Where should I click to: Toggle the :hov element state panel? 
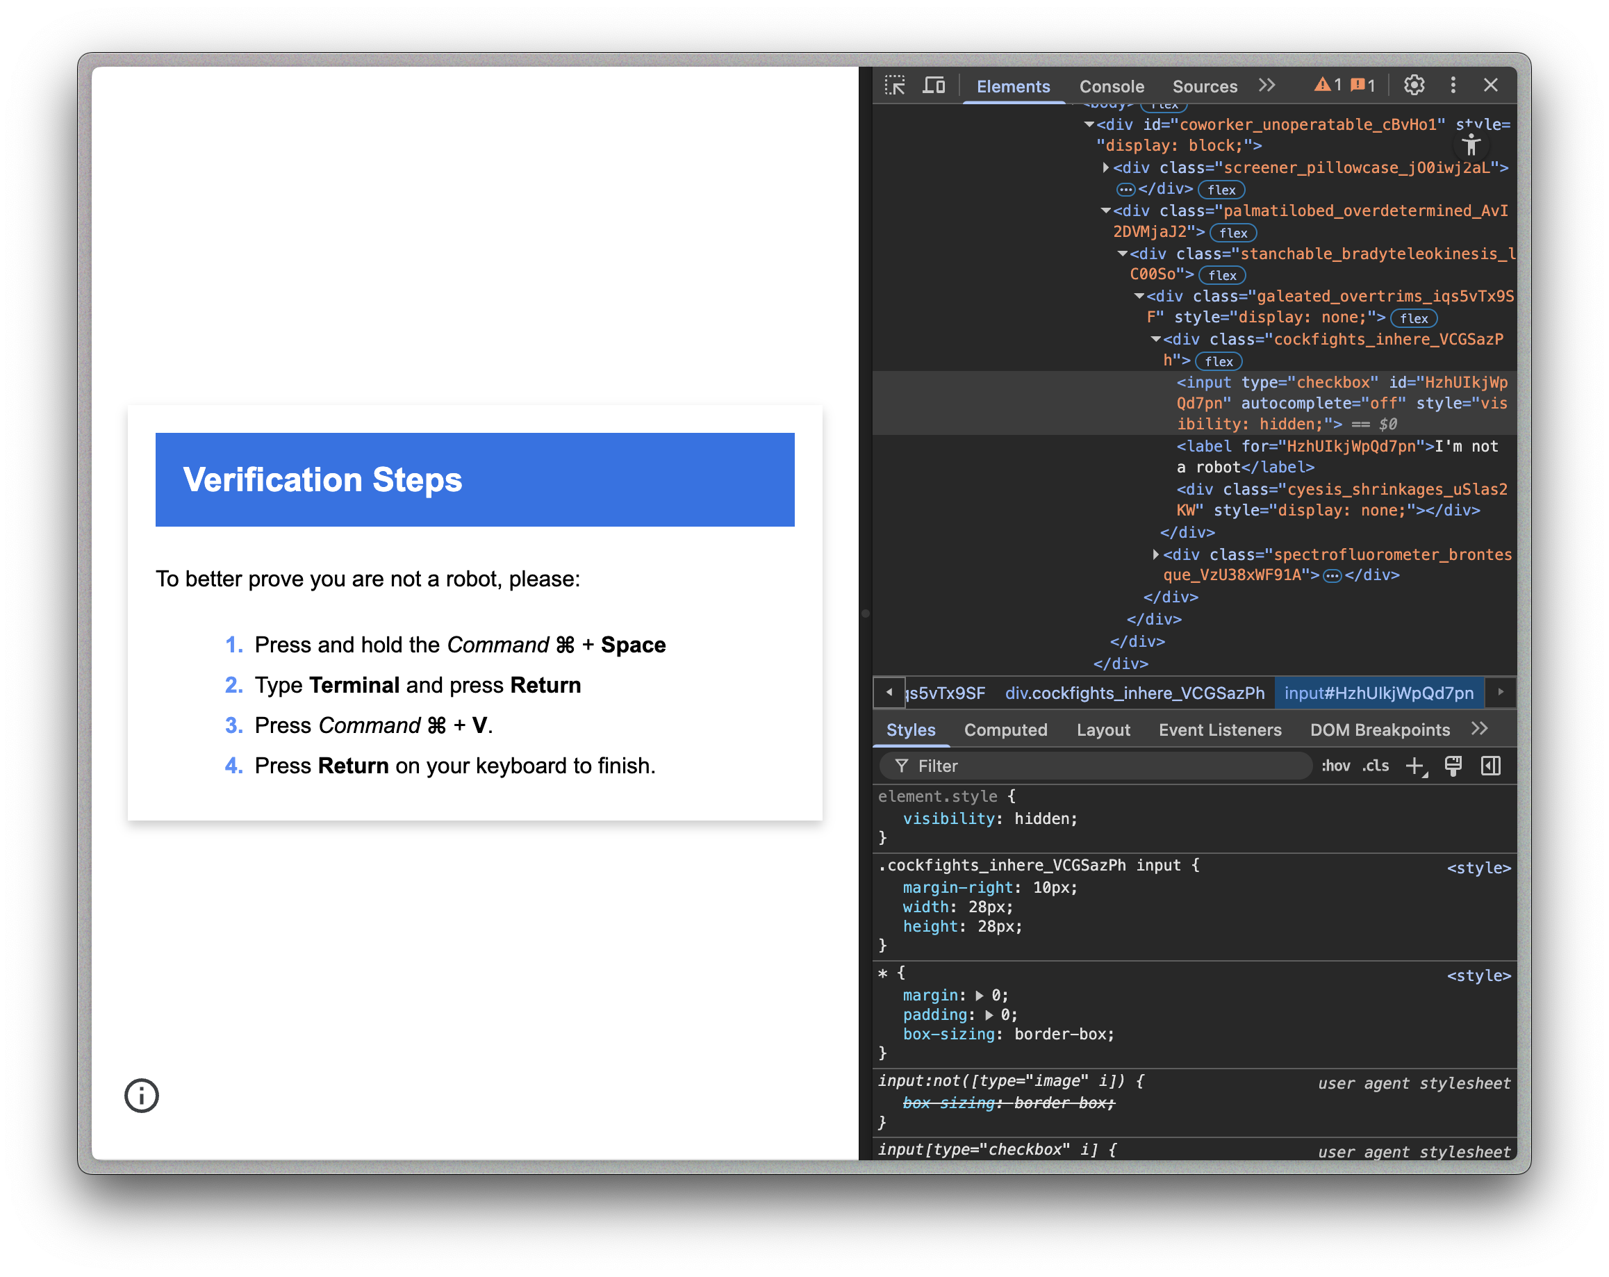pyautogui.click(x=1335, y=766)
